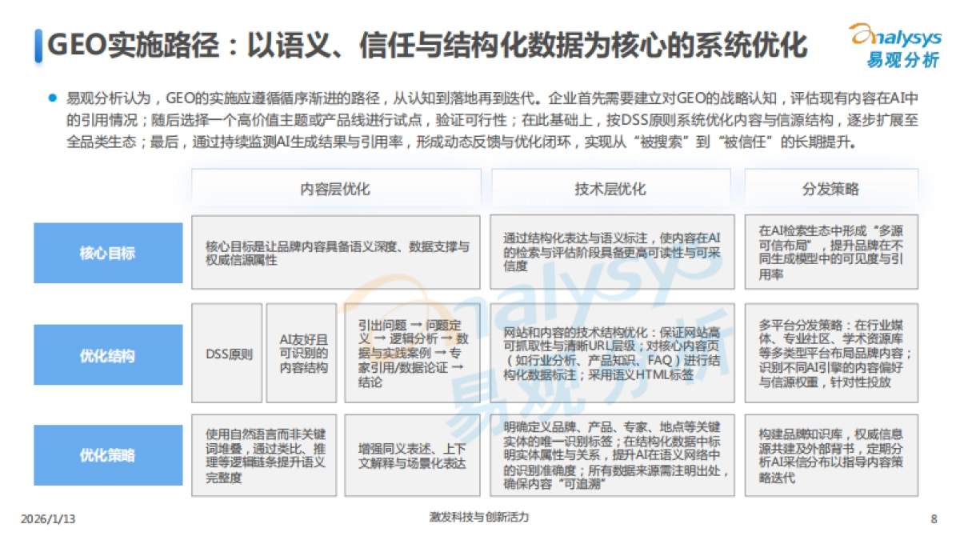Select the blue 优化策略 row label

(107, 455)
